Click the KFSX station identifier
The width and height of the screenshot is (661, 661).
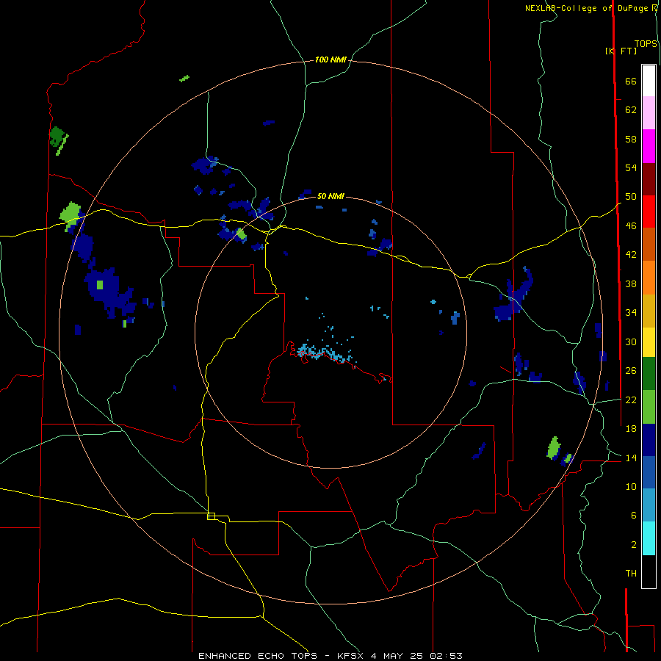350,656
